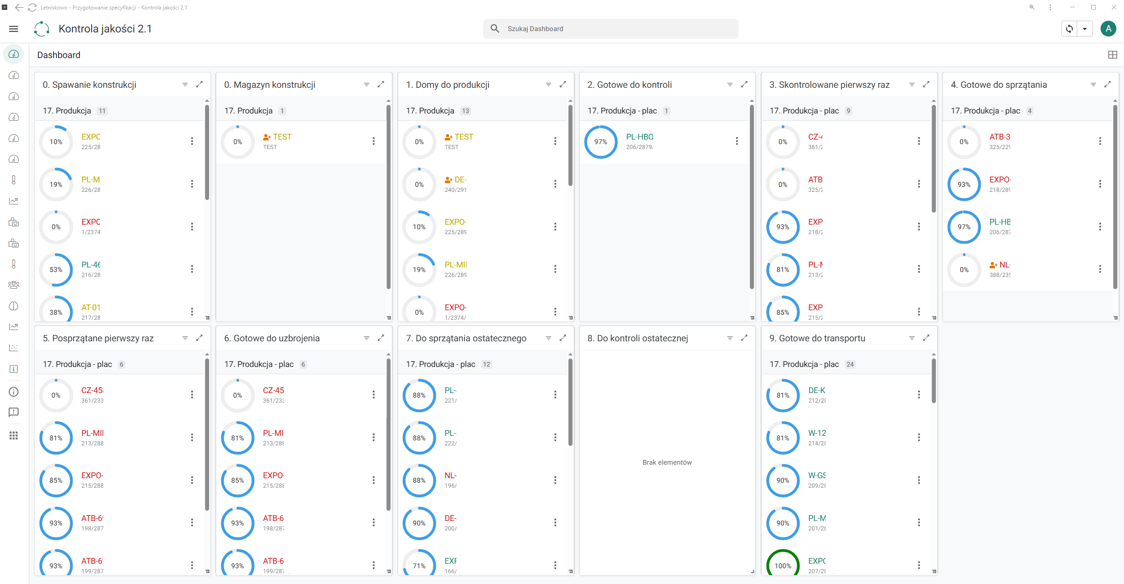
Task: Maximize the Gotowe do sprzątania panel
Action: click(x=1107, y=85)
